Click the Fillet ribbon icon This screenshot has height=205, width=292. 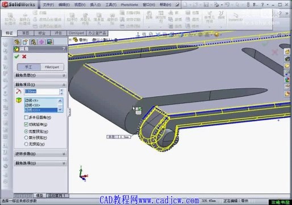click(x=149, y=15)
